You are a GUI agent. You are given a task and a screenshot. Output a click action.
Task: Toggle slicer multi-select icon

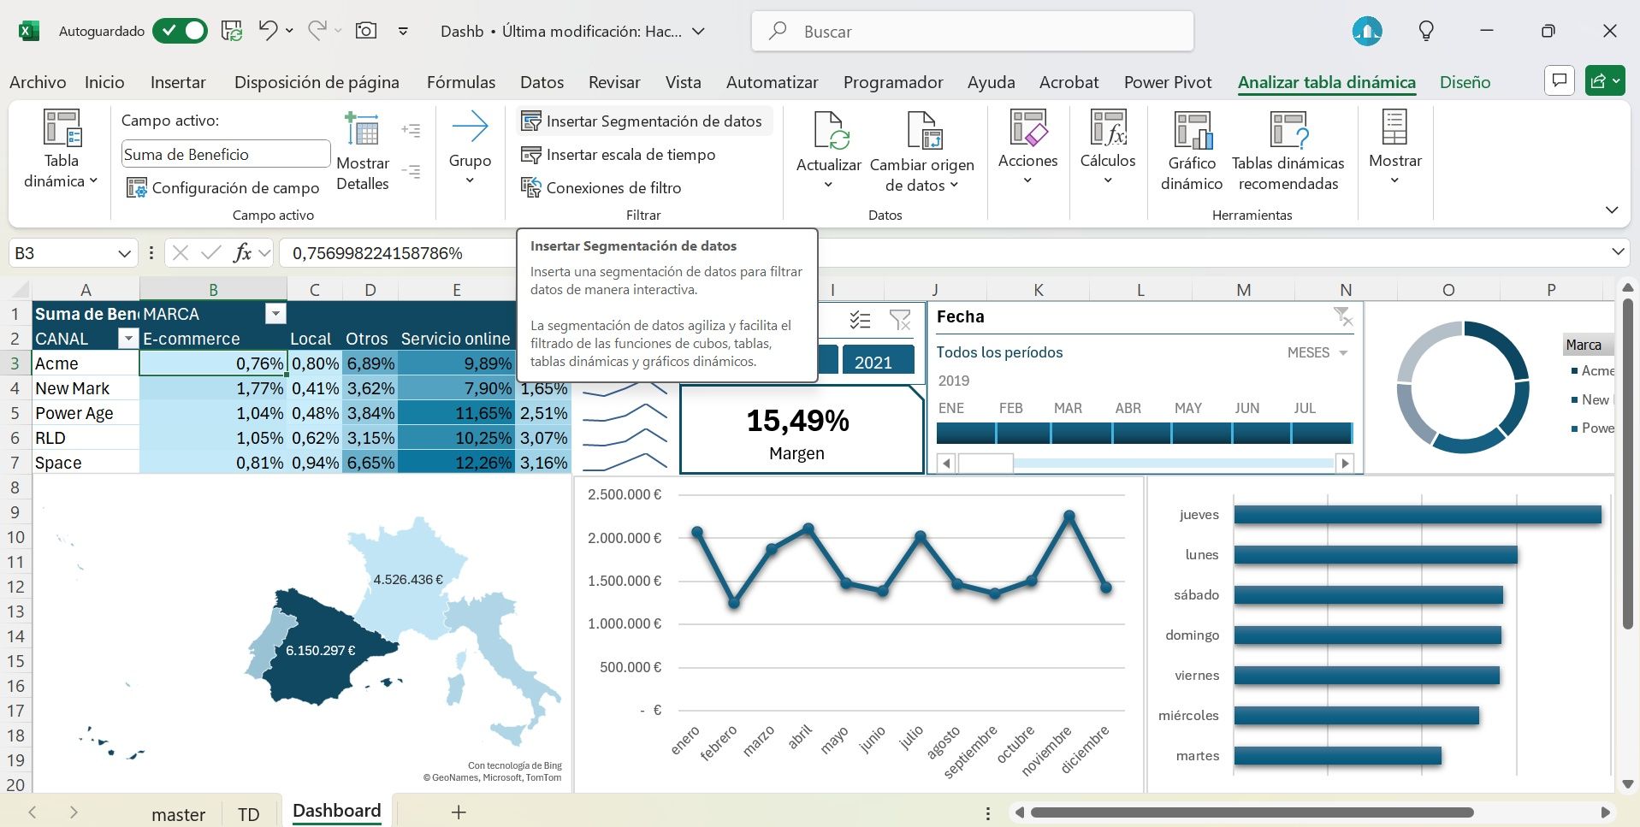click(x=860, y=320)
